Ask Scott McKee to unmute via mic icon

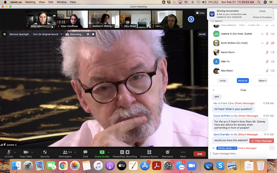pyautogui.click(x=267, y=43)
